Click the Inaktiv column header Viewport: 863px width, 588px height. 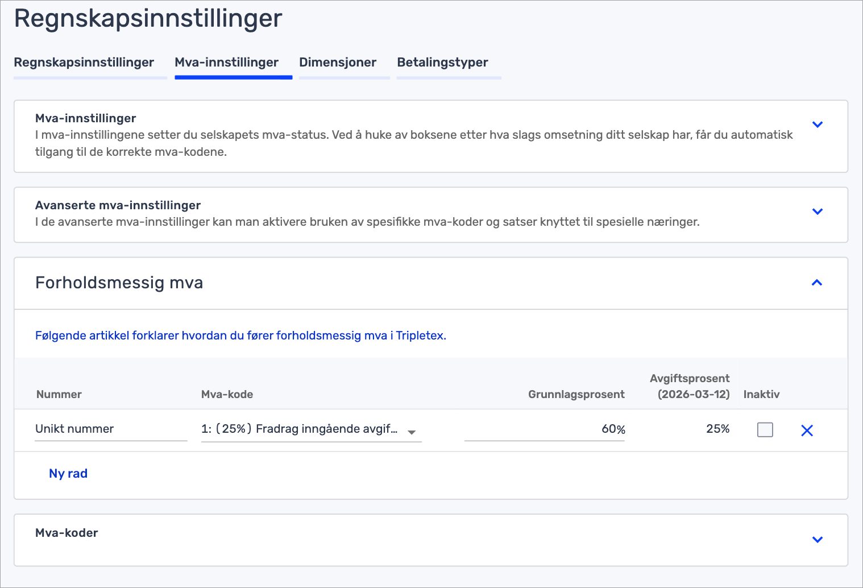pos(761,395)
